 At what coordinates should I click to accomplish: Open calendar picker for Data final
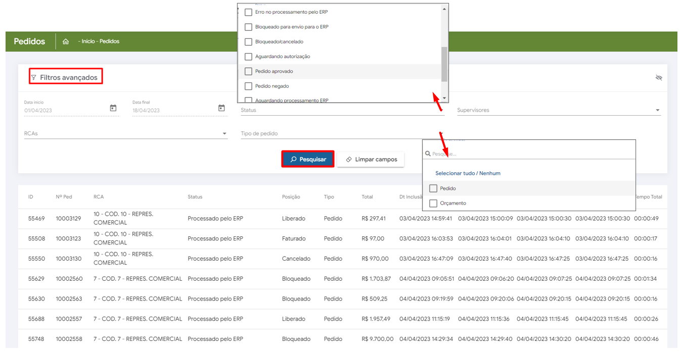click(221, 108)
